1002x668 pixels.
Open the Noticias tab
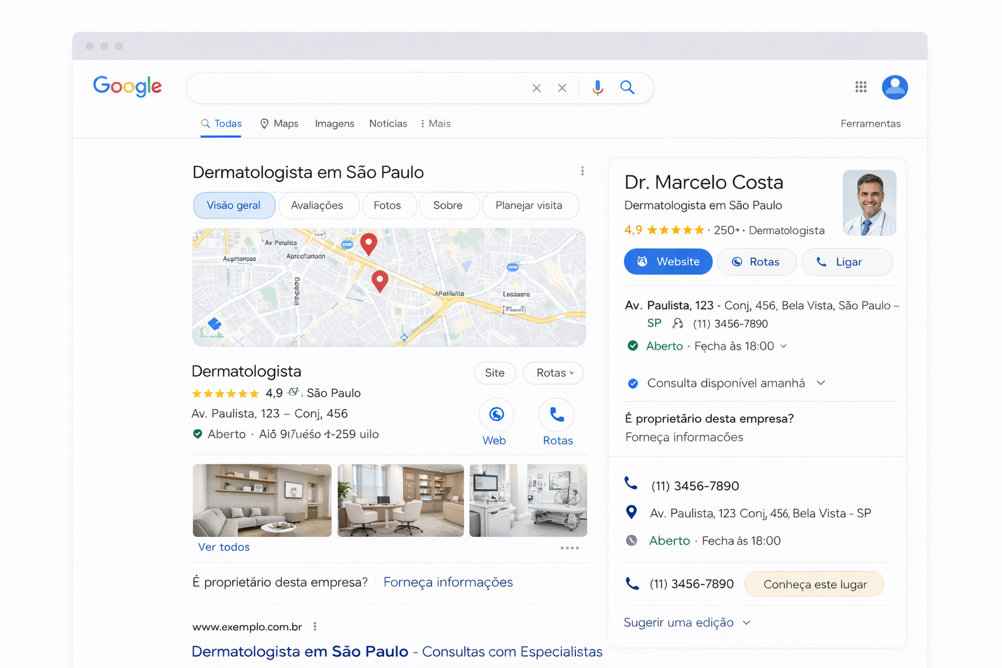click(387, 123)
